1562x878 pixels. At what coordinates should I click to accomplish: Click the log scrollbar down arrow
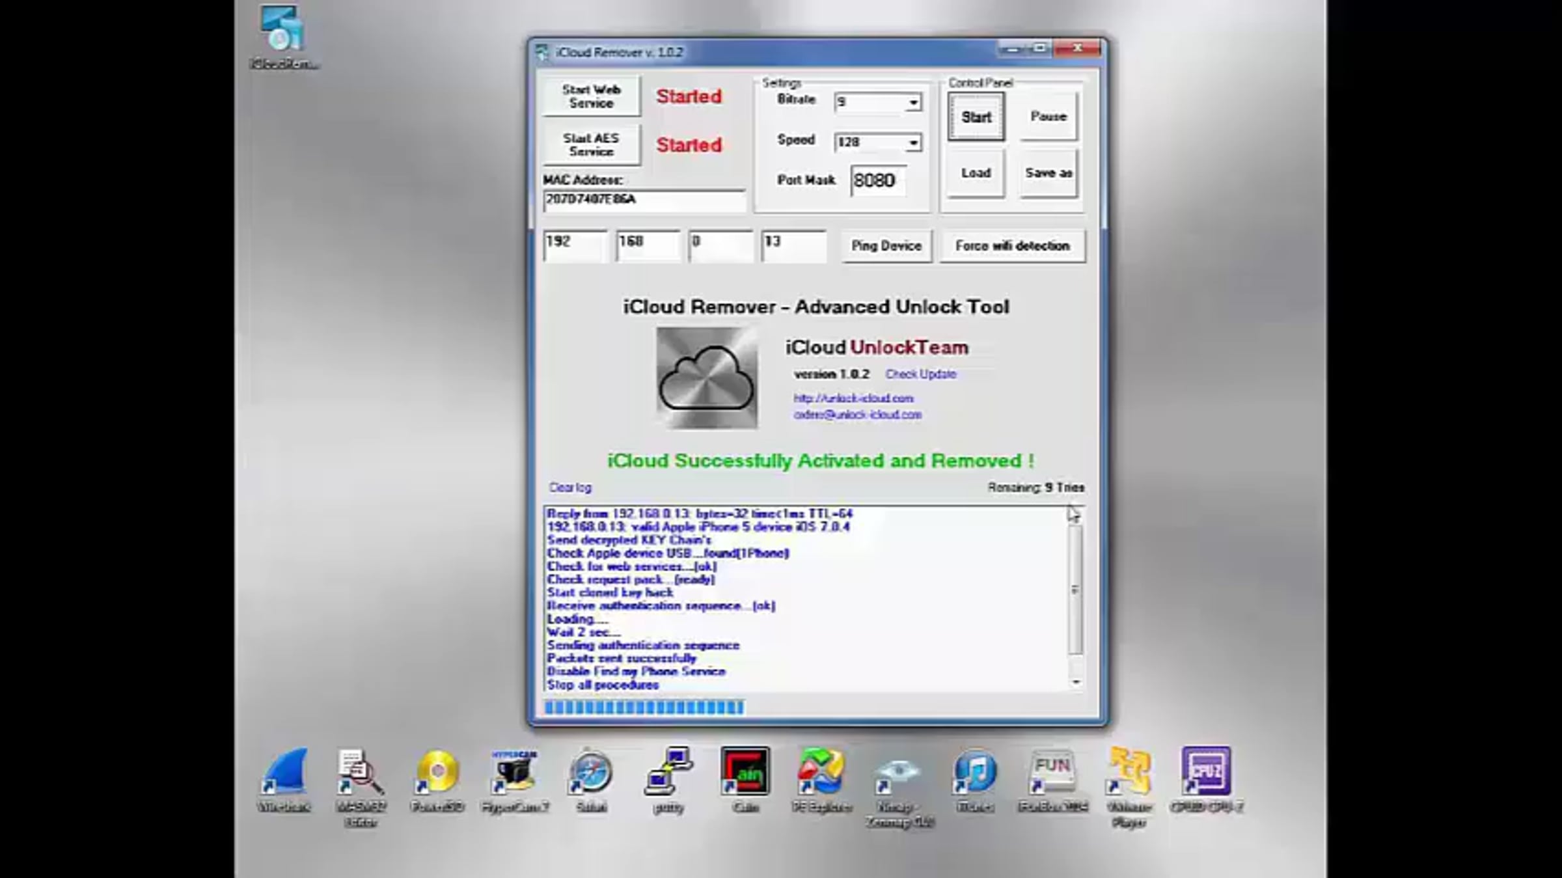[x=1076, y=682]
